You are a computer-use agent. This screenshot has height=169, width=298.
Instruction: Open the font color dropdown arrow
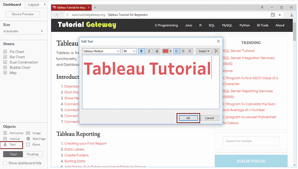coord(170,51)
